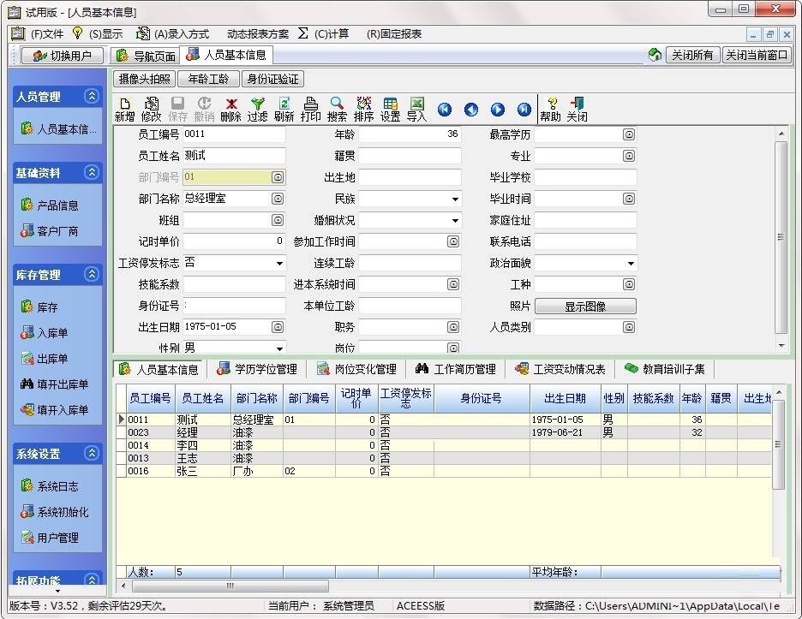Click the 新增 (Add new) toolbar icon
This screenshot has height=619, width=802.
[124, 109]
